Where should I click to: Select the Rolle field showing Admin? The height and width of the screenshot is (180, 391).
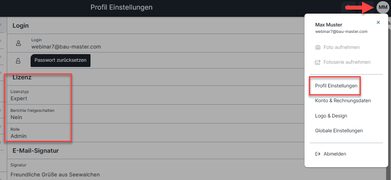pos(154,133)
